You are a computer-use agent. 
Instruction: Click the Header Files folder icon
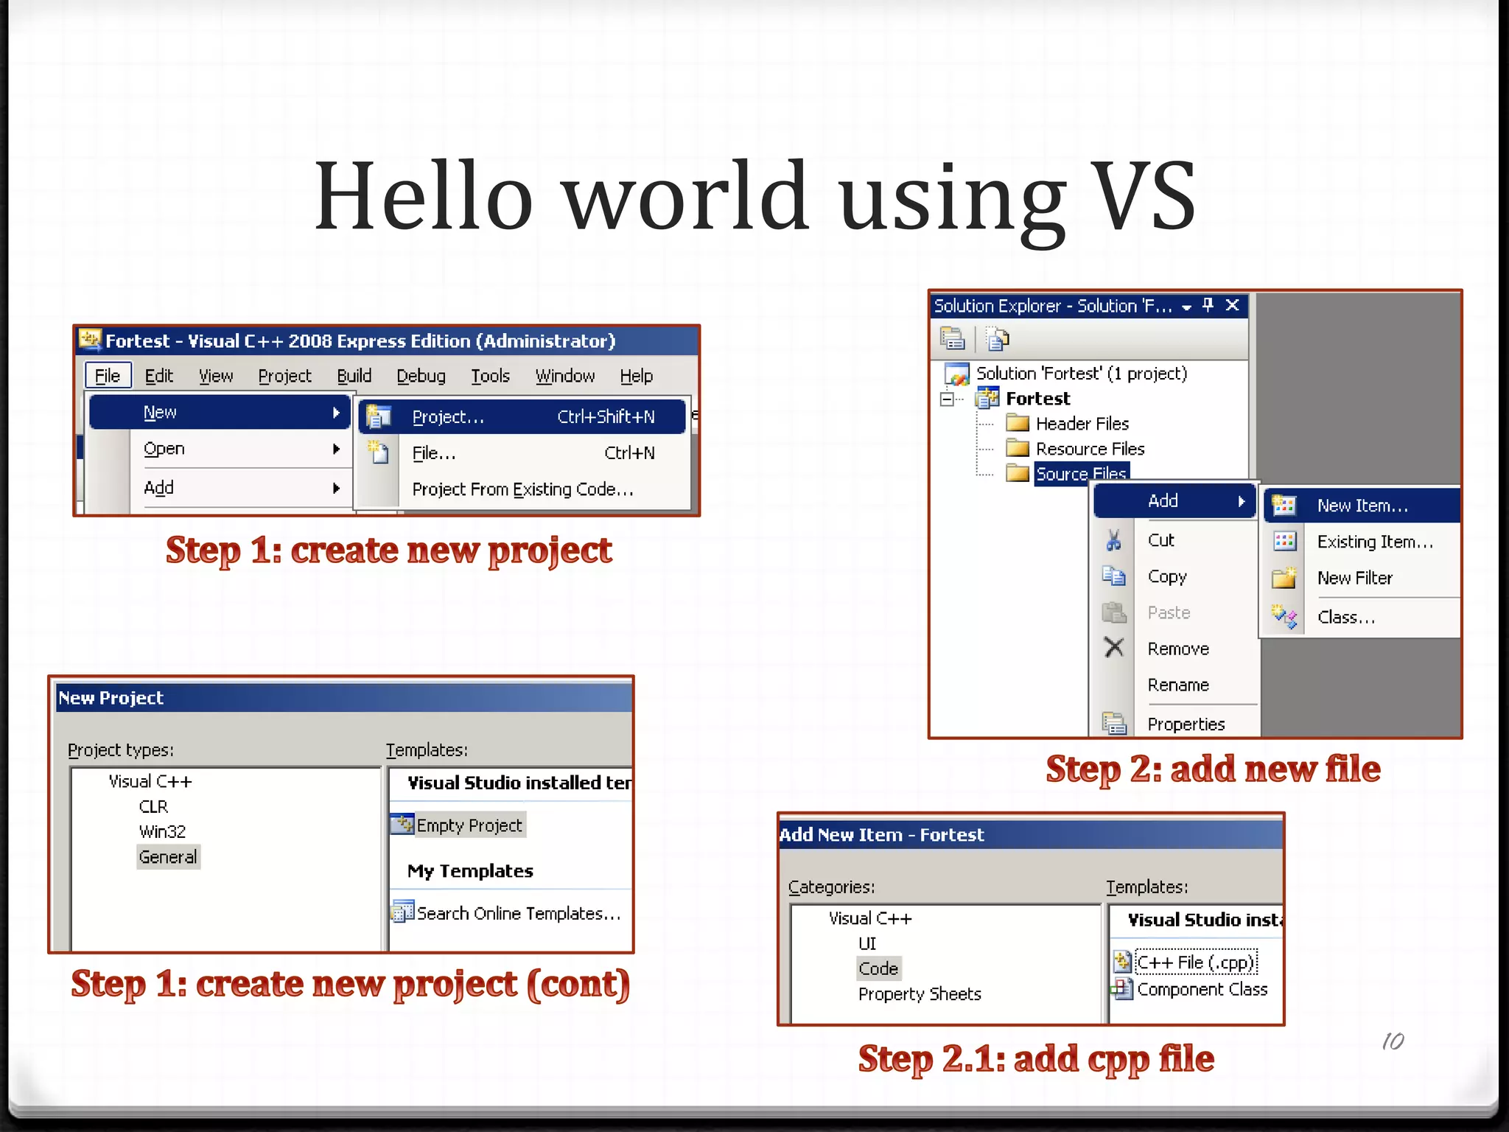click(1018, 423)
